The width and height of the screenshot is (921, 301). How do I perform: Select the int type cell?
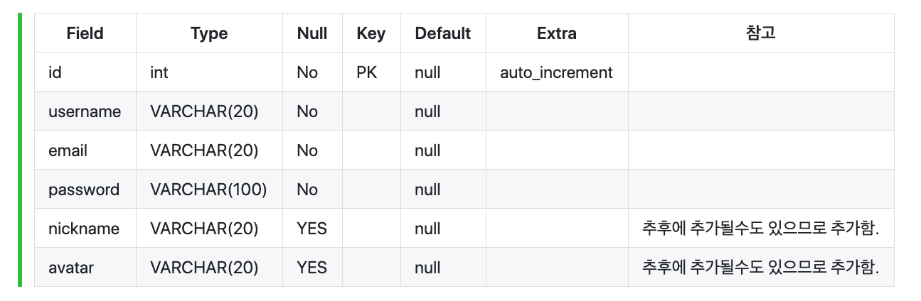point(209,72)
